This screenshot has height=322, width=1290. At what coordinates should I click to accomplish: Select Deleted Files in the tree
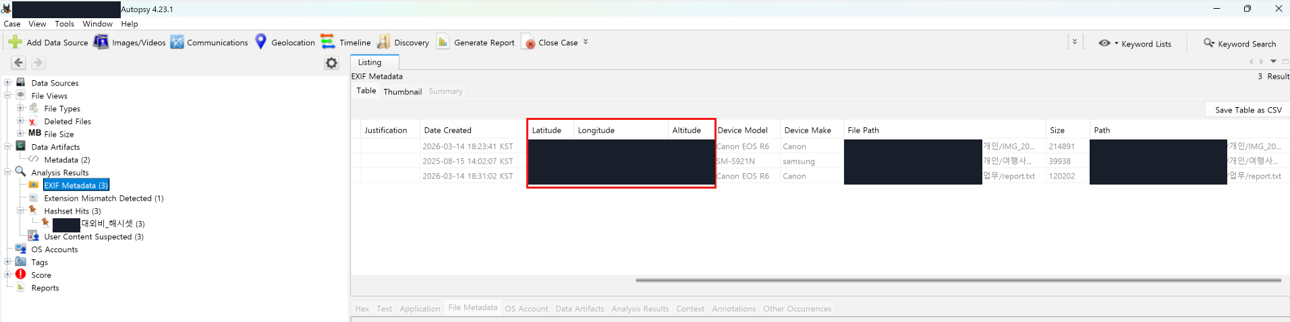(x=67, y=121)
